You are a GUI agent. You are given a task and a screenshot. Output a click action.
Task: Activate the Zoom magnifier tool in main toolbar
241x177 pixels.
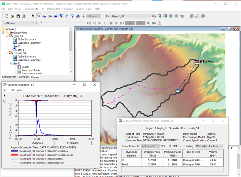tap(39, 16)
